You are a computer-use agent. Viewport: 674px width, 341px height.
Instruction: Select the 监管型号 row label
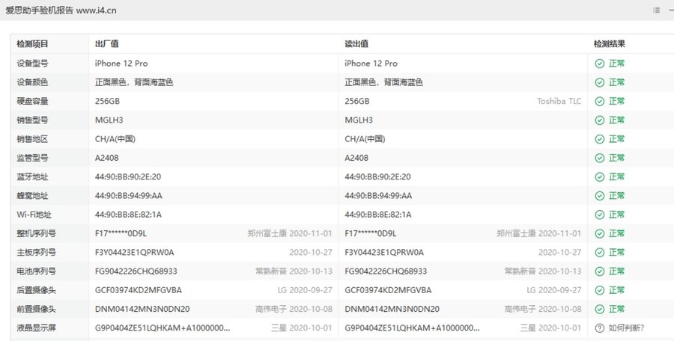pyautogui.click(x=32, y=158)
